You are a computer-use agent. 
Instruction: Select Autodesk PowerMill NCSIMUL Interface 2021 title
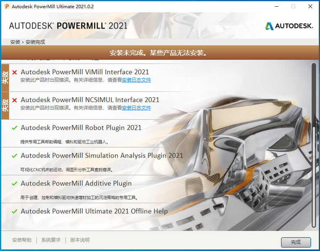pyautogui.click(x=90, y=100)
